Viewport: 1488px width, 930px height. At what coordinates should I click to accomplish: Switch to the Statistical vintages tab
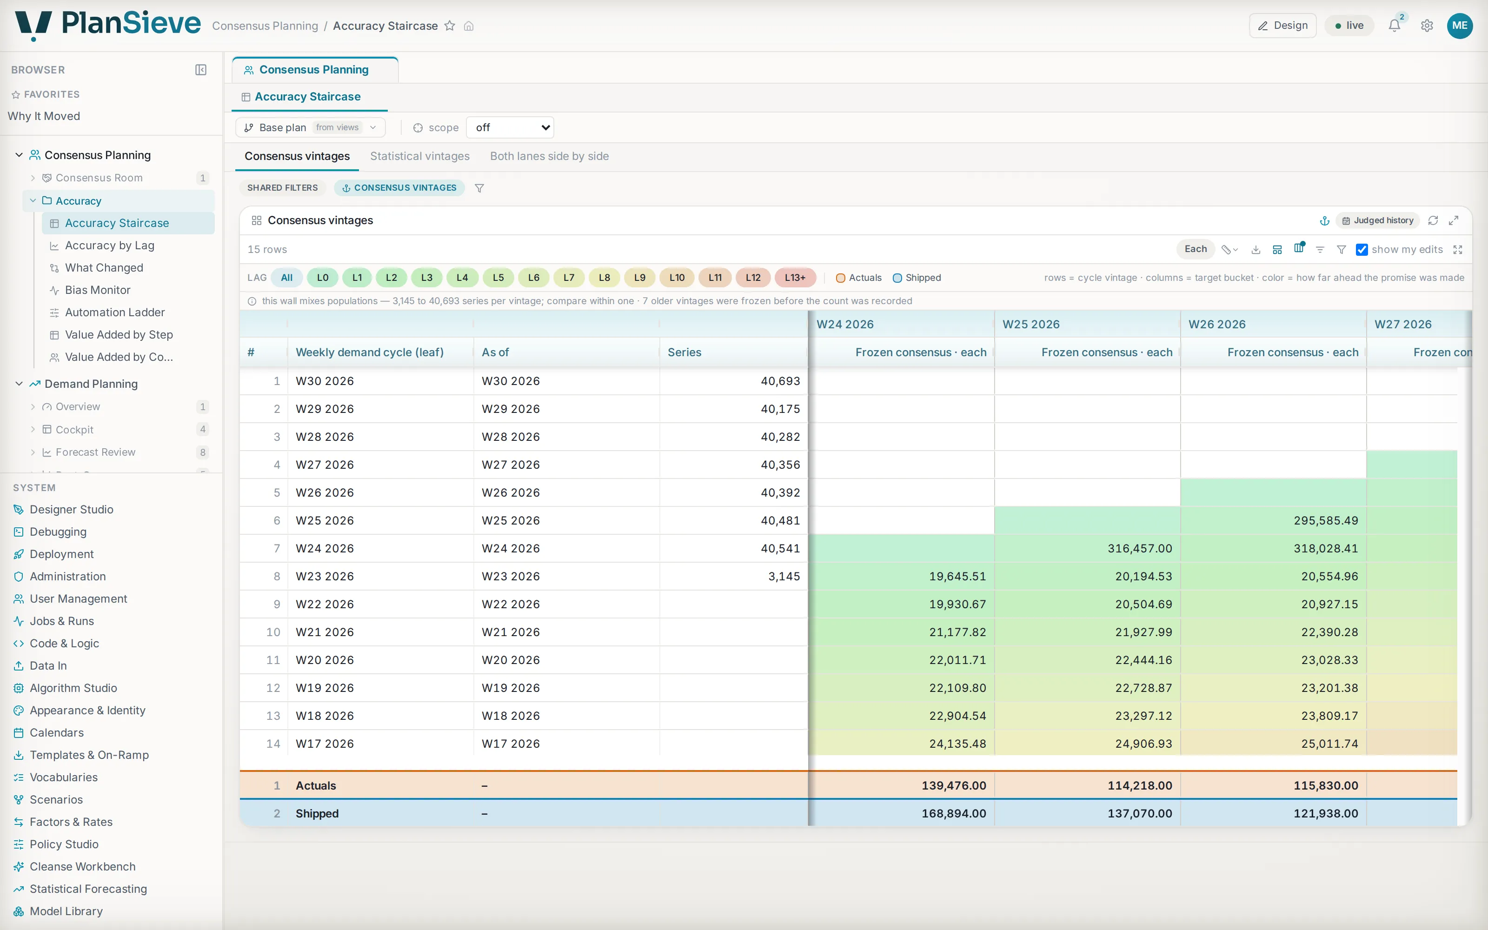[419, 156]
